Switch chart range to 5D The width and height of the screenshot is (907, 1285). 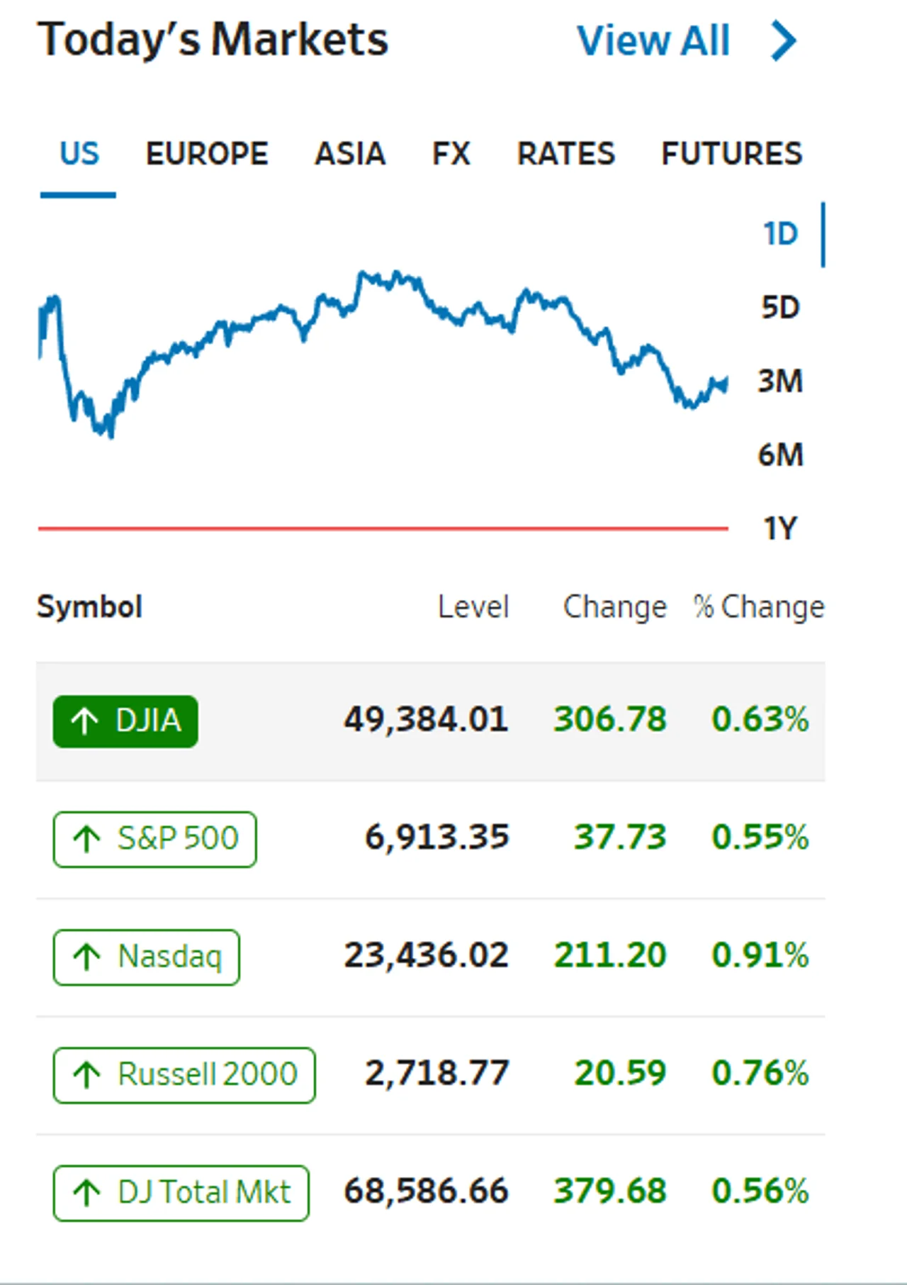780,308
